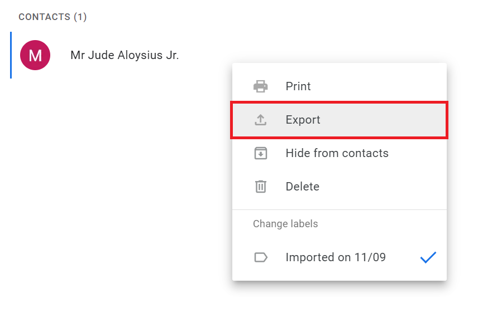Toggle the Imported on 11/09 label
Screen dimensions: 478x313
coord(340,257)
